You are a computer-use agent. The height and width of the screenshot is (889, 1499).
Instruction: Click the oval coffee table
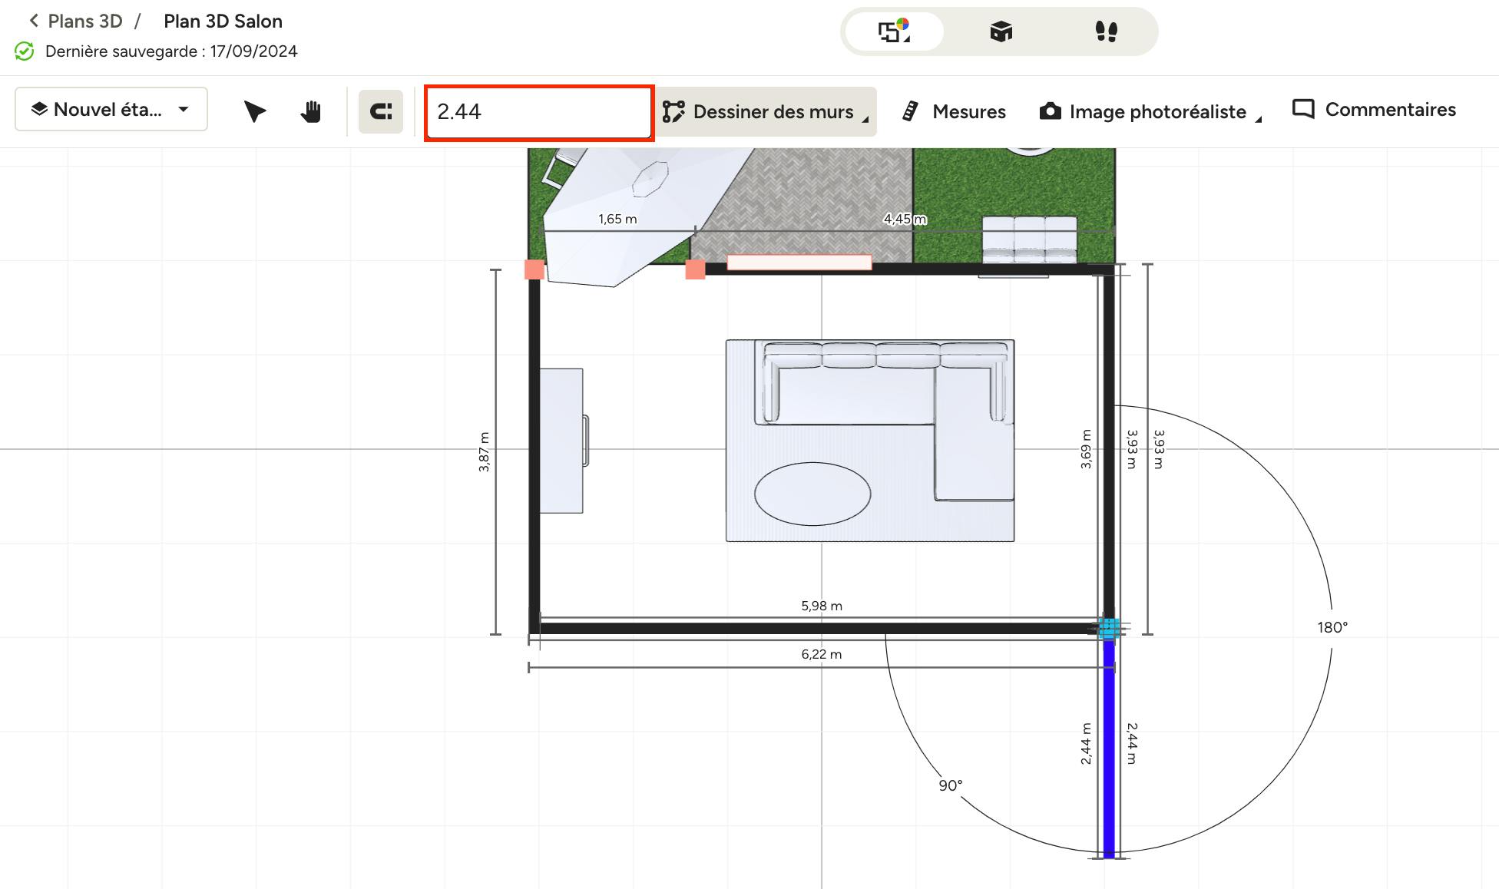[812, 494]
